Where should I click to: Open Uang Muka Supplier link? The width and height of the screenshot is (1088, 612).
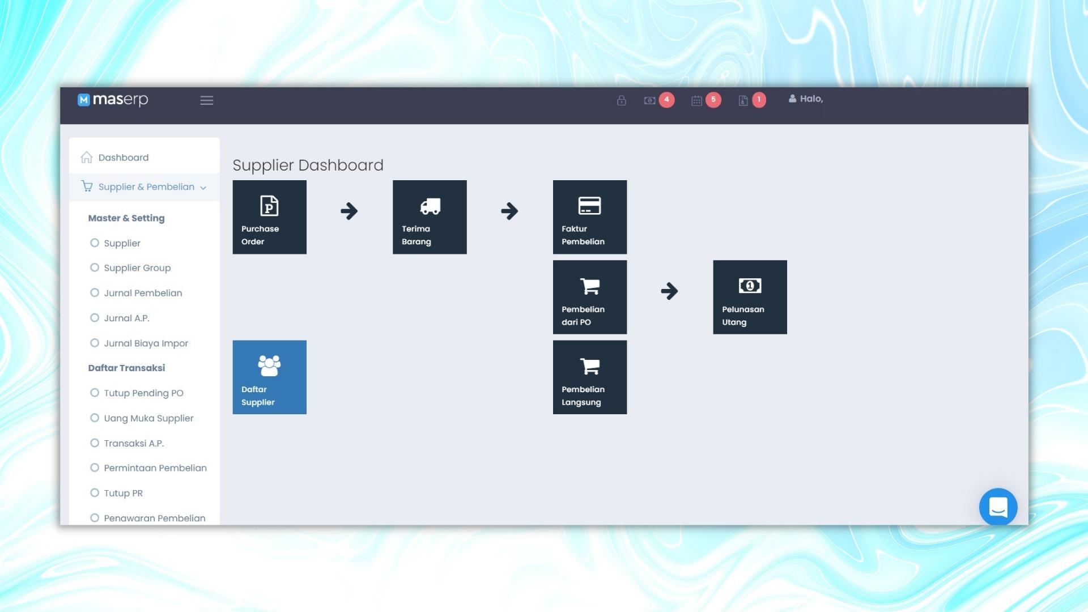(x=148, y=418)
